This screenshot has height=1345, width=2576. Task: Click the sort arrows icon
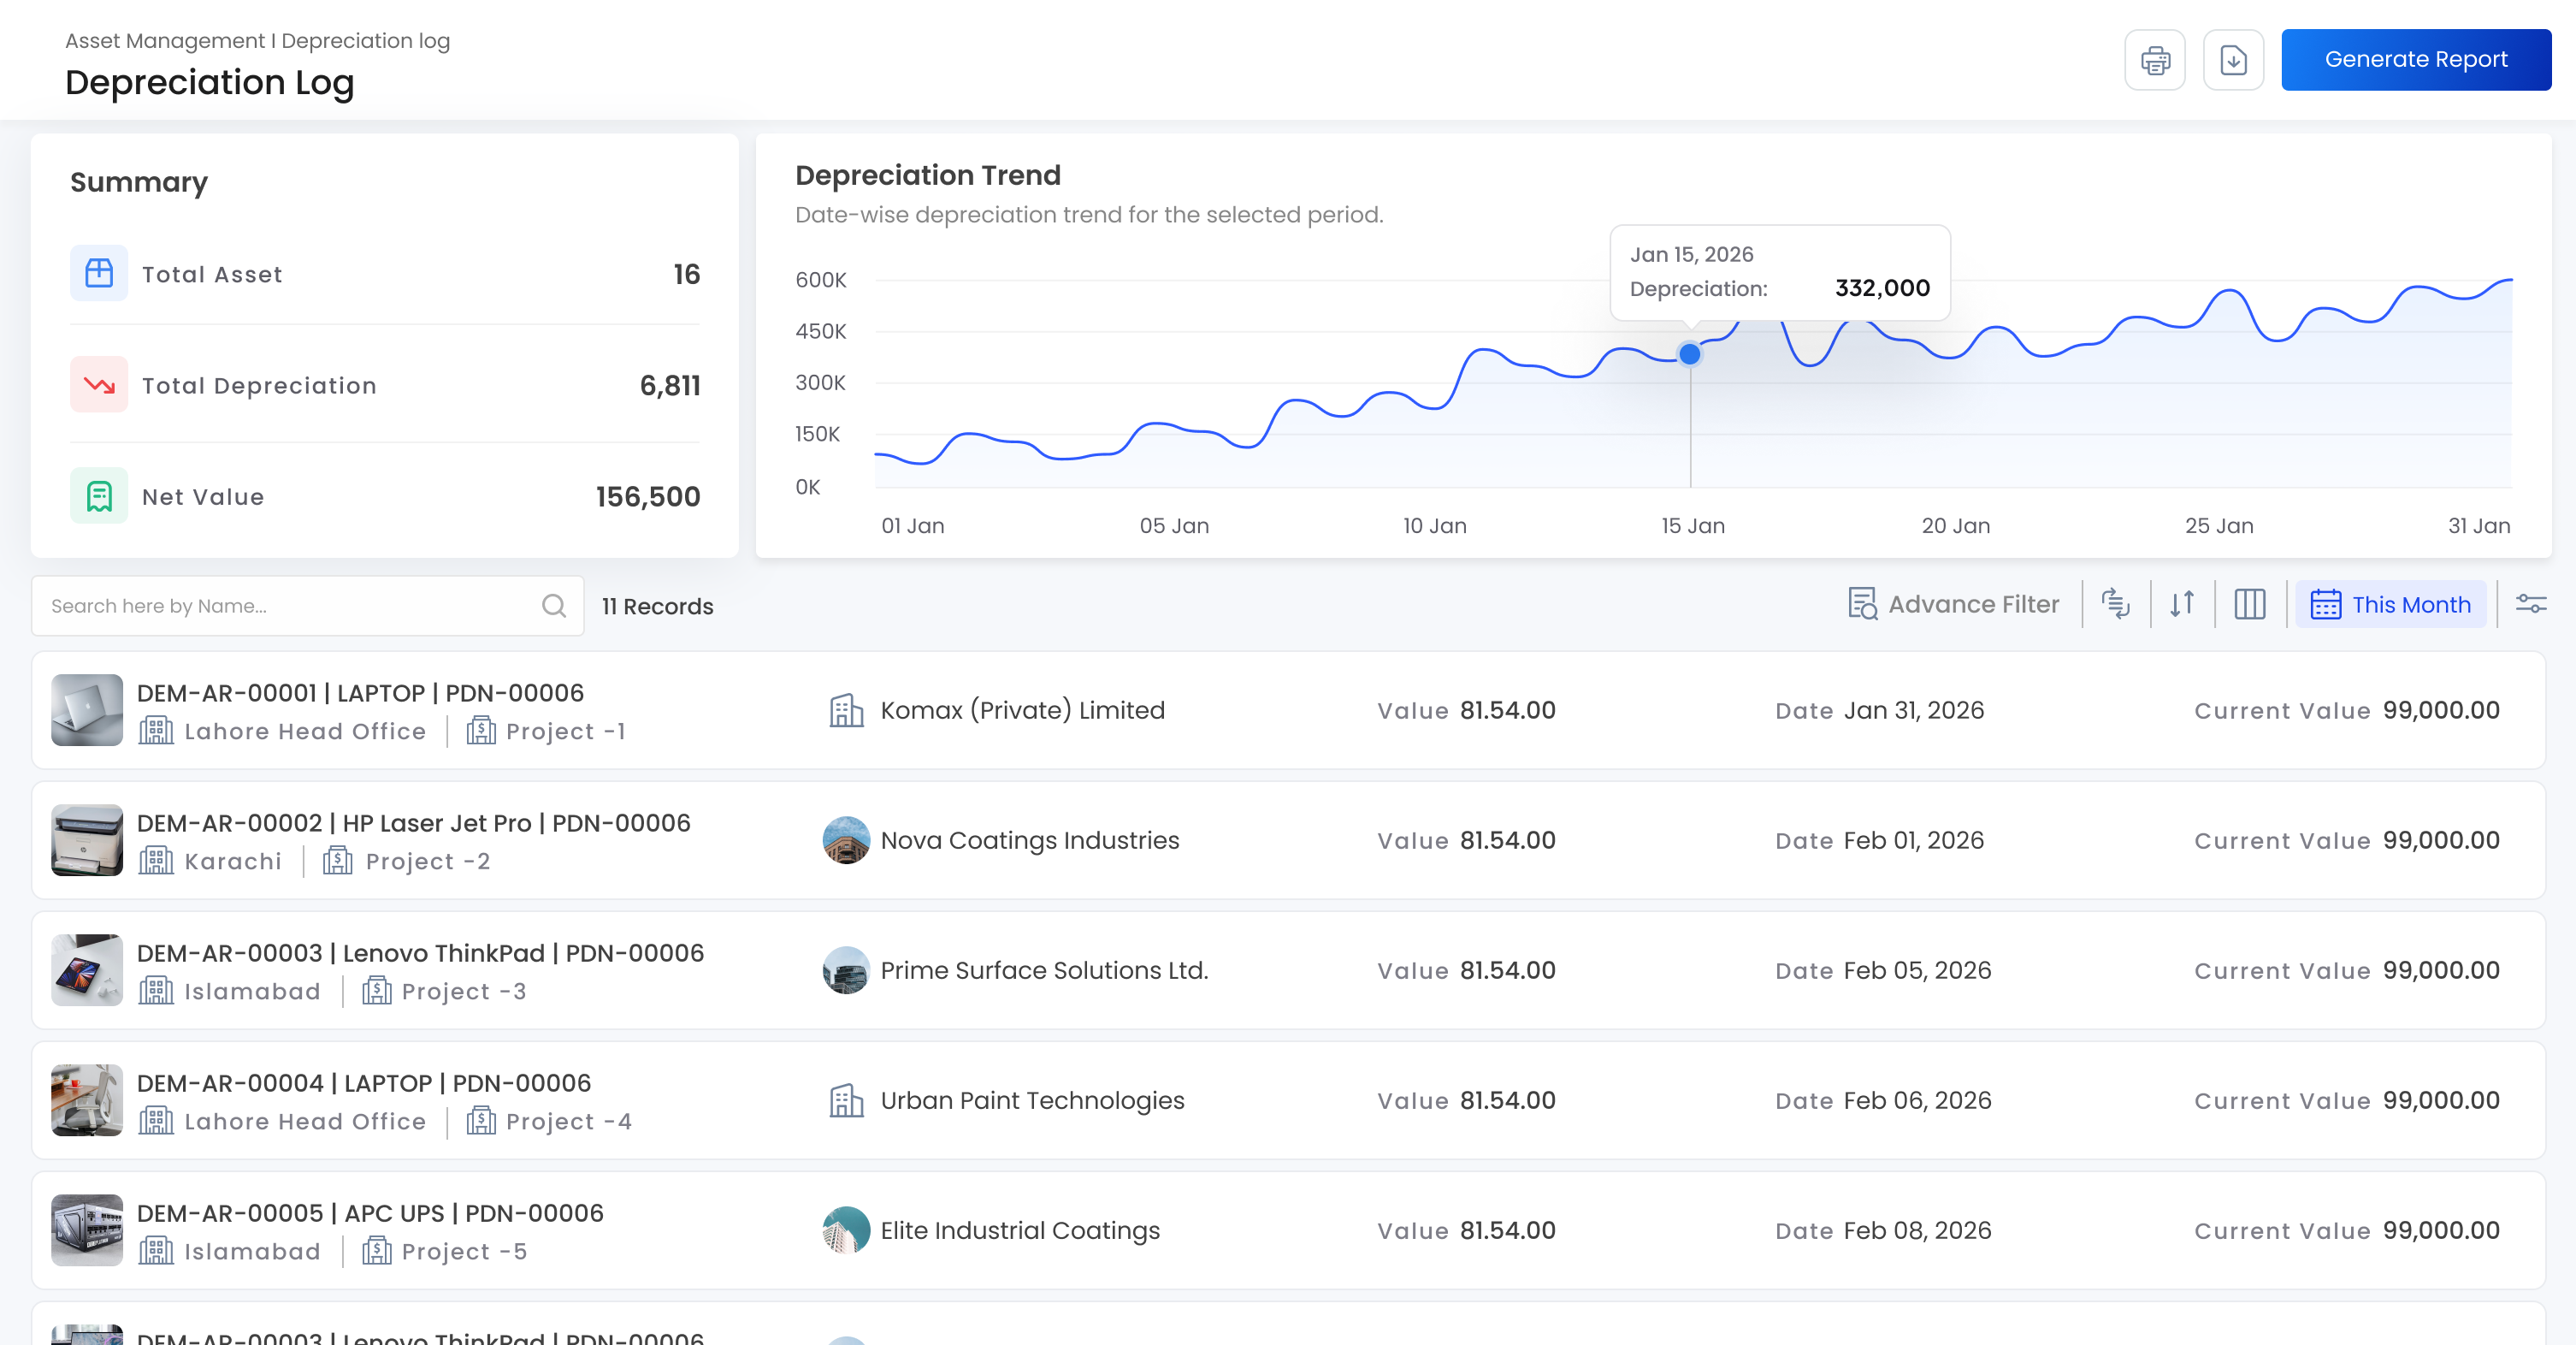pyautogui.click(x=2182, y=604)
